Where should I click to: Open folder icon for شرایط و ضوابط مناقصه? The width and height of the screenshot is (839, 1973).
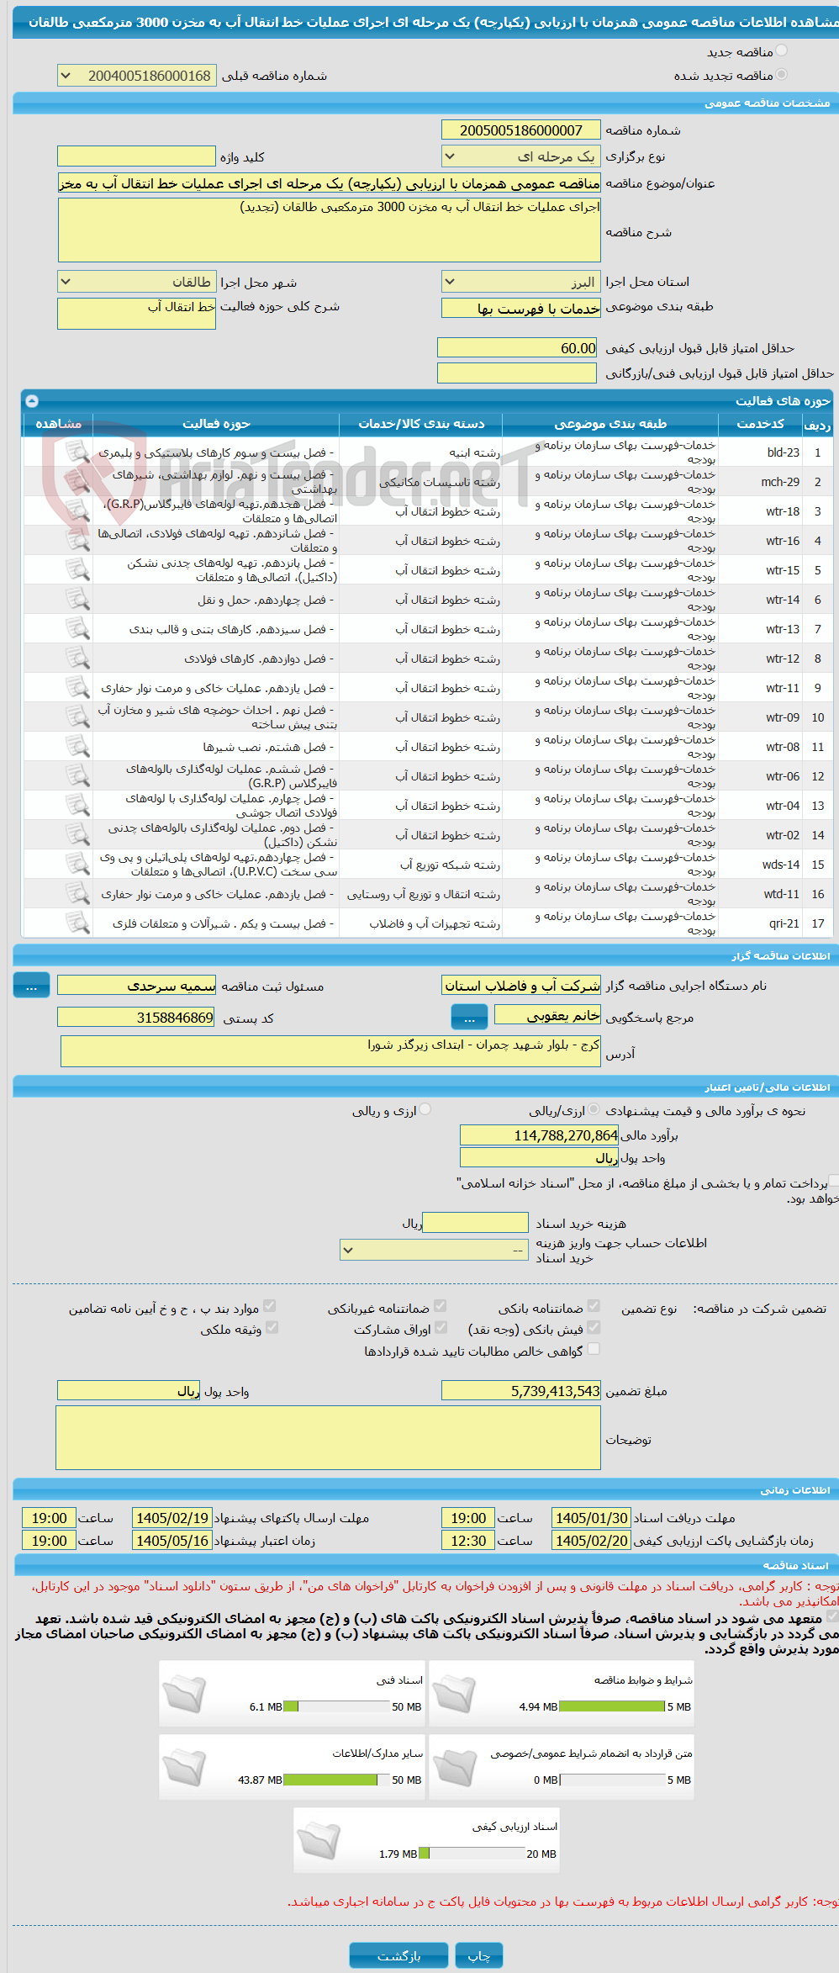(455, 1695)
